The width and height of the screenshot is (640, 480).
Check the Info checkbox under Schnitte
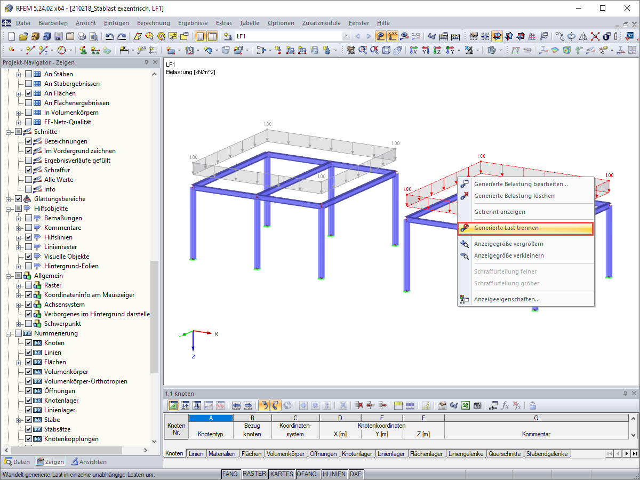(29, 189)
